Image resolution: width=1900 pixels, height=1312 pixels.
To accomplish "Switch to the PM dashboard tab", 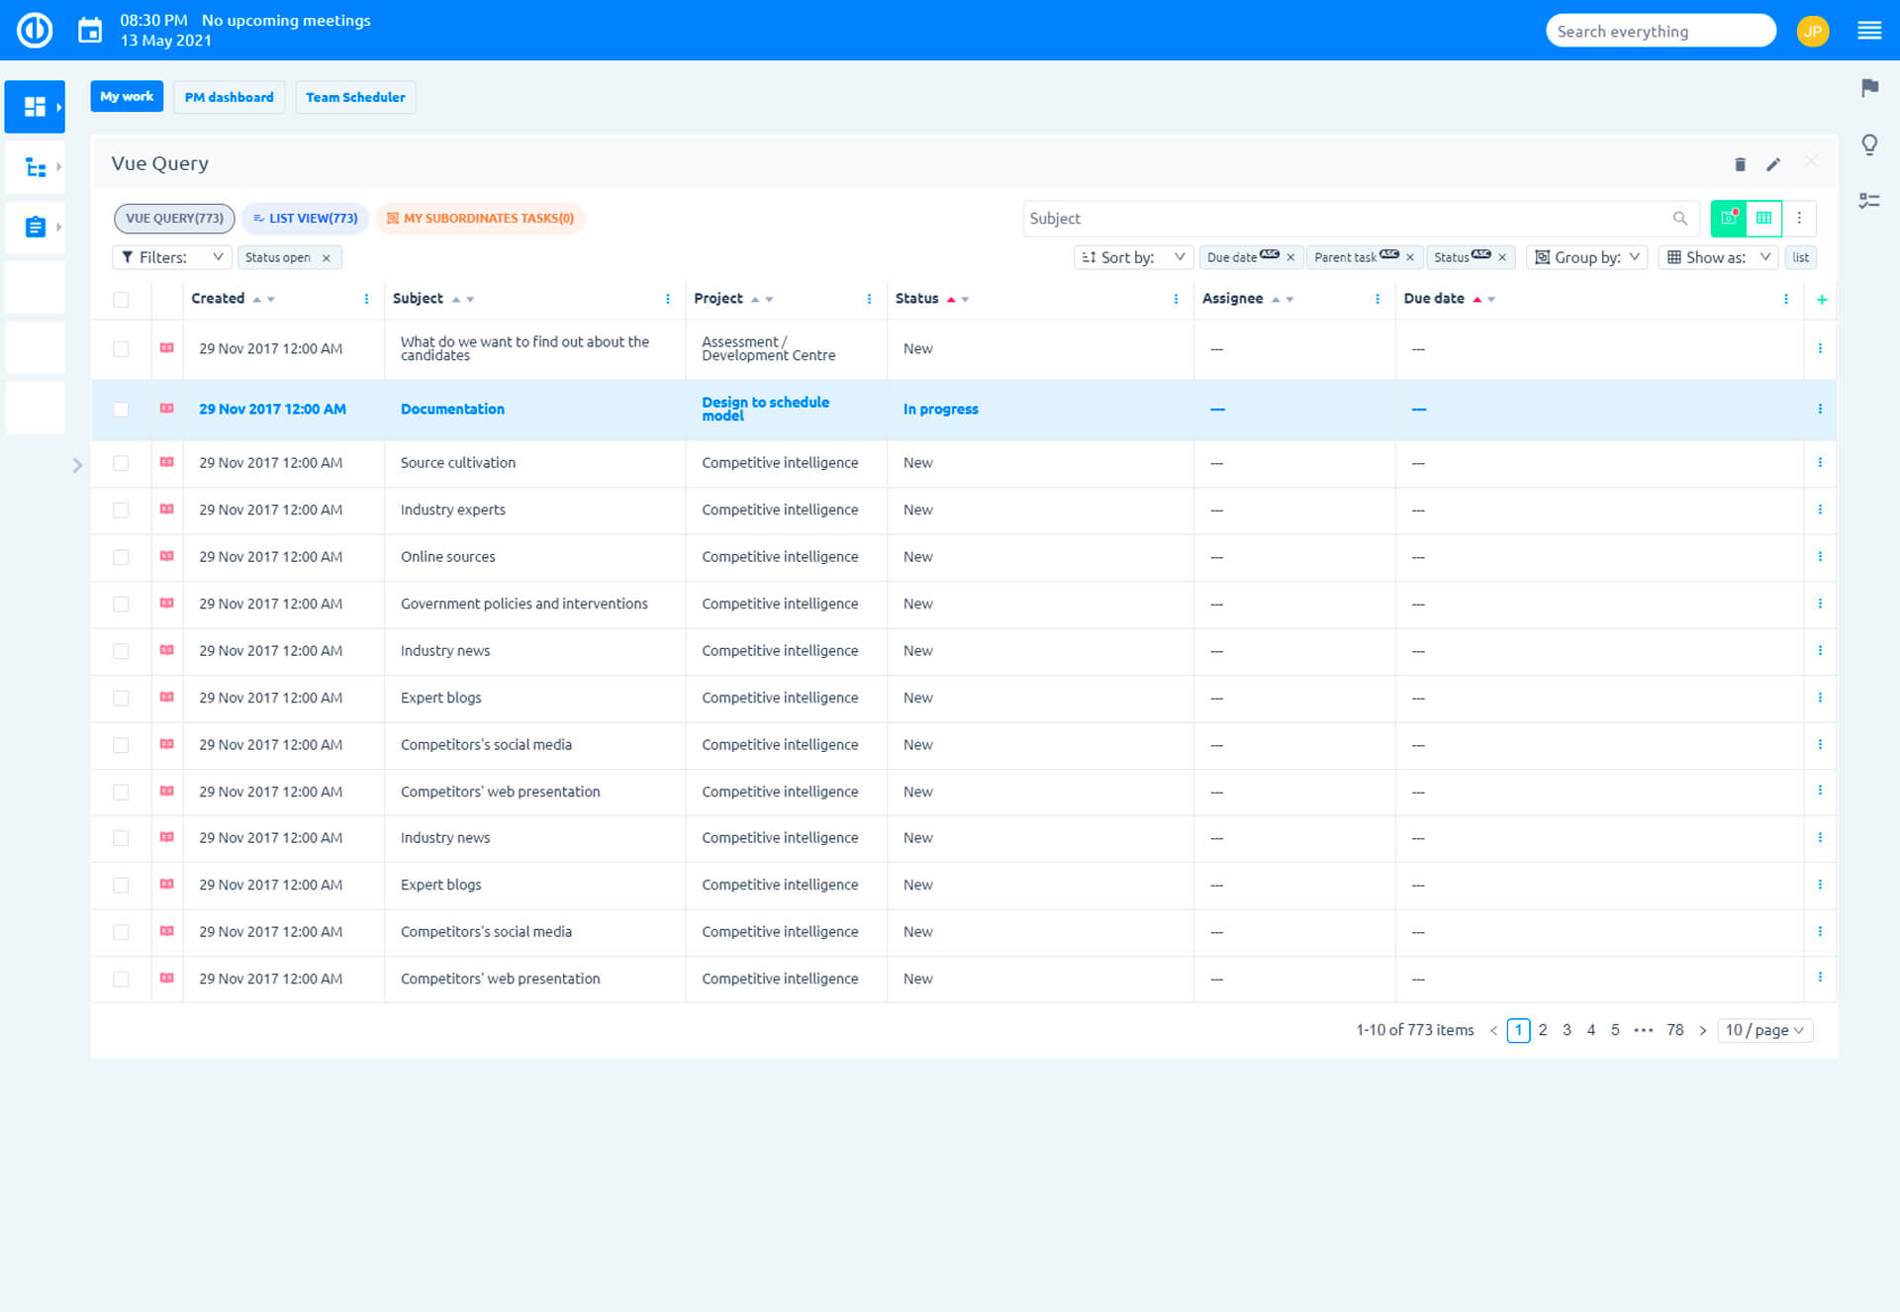I will [x=229, y=97].
